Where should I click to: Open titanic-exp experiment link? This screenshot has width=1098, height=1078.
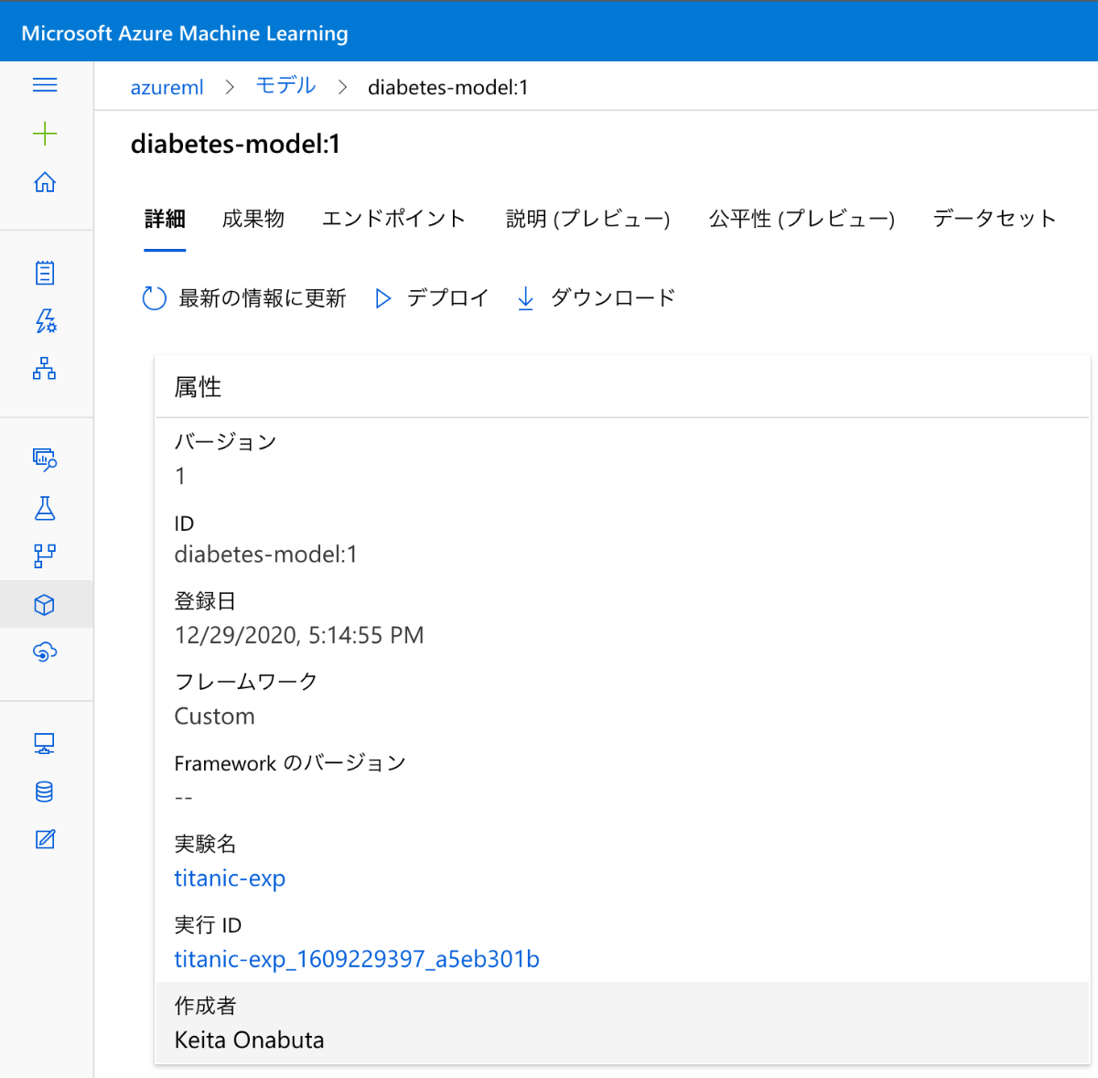click(x=230, y=879)
